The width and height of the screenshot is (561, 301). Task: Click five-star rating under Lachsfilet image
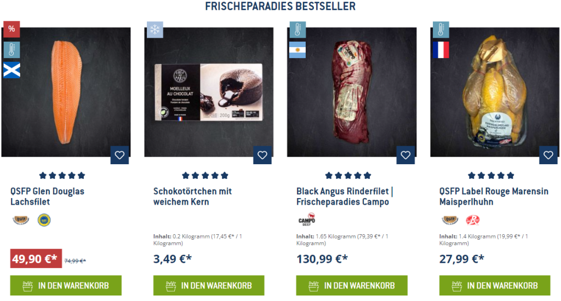point(62,176)
